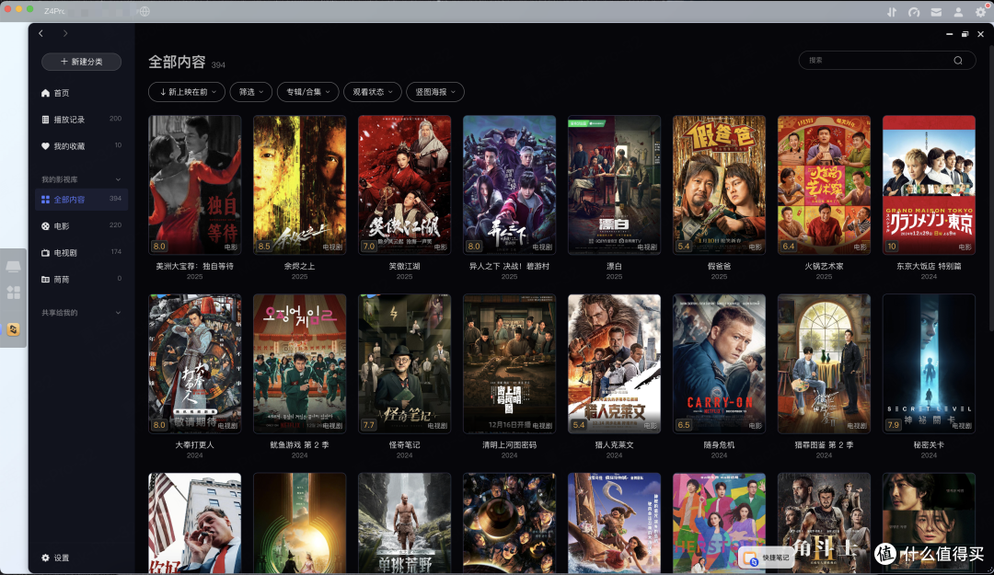Select 全部内容 in the sidebar
Viewport: 994px width, 575px height.
[81, 200]
